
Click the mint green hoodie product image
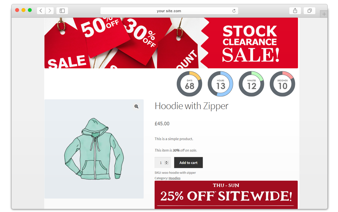[x=94, y=149]
